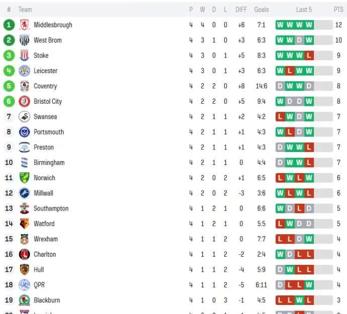Viewport: 347px width, 314px height.
Task: Open the Stoke team badge icon
Action: click(x=24, y=56)
